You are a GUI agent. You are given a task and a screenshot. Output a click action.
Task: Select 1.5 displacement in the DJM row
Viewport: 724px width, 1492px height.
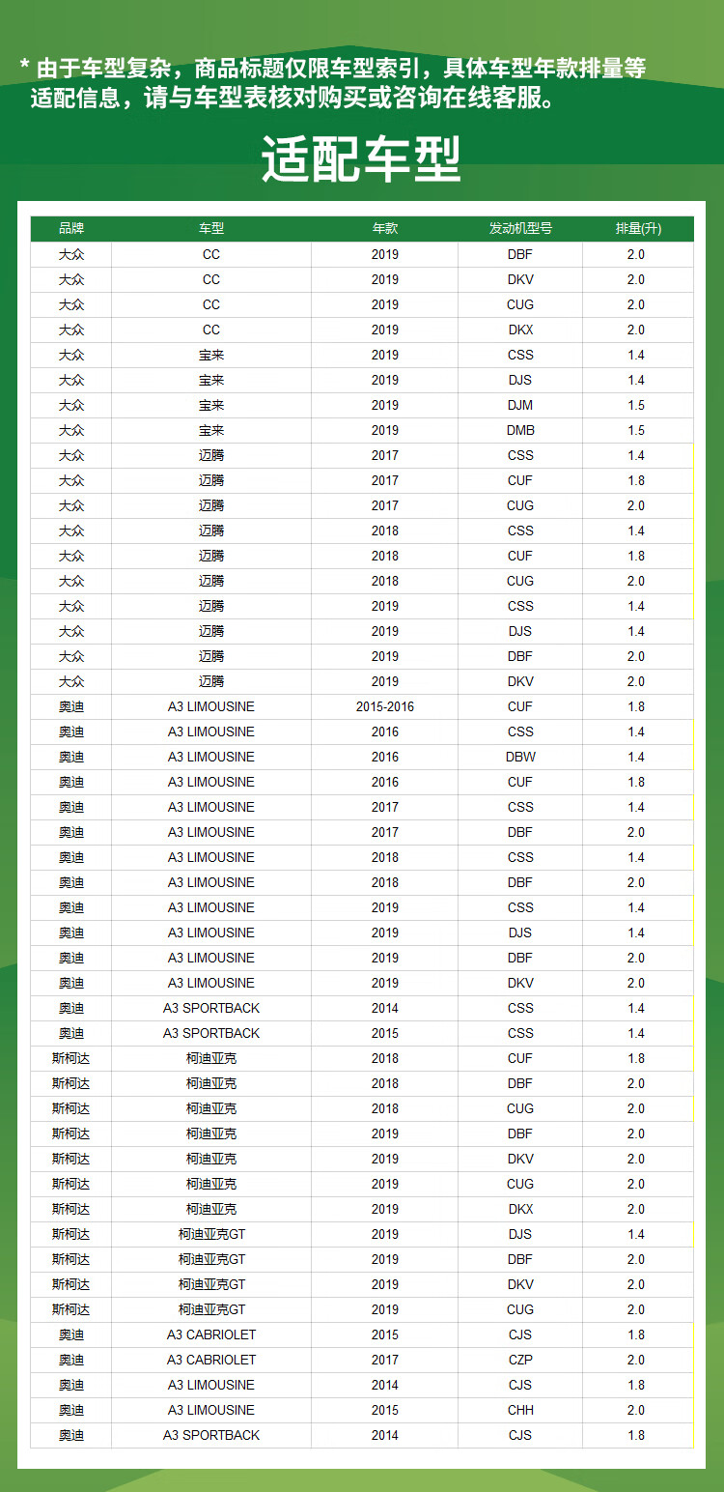(x=638, y=405)
